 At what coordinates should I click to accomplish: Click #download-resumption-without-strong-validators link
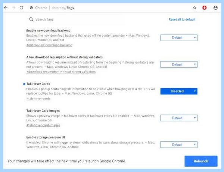coord(61,72)
